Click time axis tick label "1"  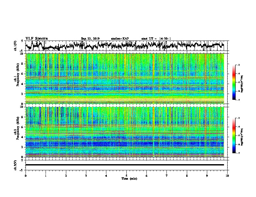(46, 176)
